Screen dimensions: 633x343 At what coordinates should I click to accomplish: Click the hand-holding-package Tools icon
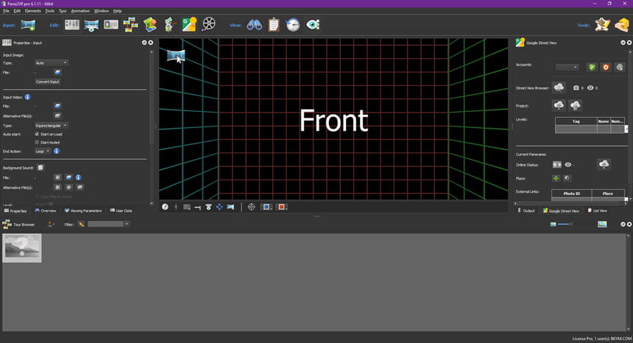622,25
